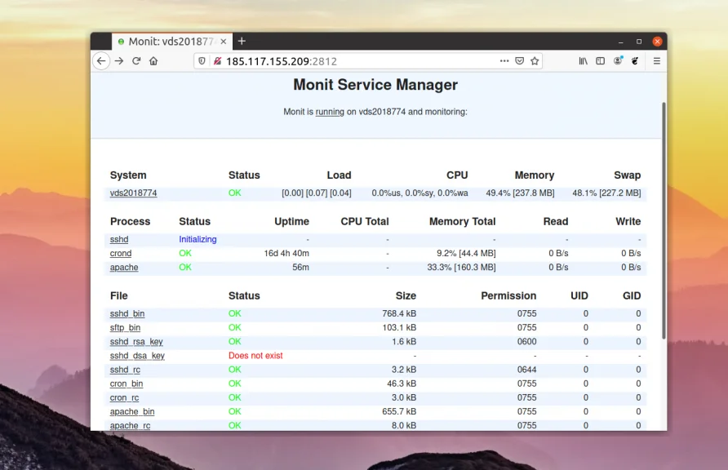
Task: Click the tracking protection shield icon
Action: tap(202, 61)
